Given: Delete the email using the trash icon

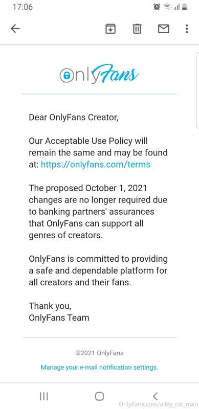Looking at the screenshot, I should [137, 29].
